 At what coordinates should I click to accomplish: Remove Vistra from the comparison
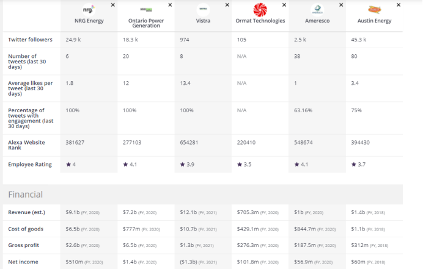click(227, 4)
